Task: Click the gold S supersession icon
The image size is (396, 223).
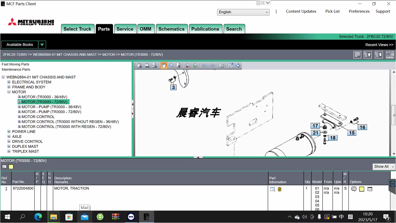Action: (280, 189)
